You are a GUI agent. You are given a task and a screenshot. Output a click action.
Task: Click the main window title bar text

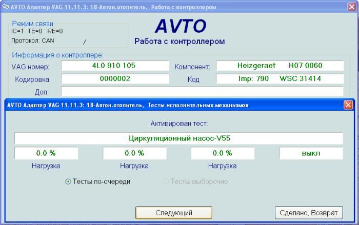113,7
